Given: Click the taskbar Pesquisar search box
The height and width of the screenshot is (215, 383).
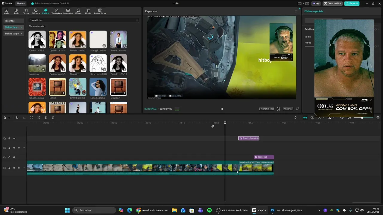Looking at the screenshot, I should point(95,210).
